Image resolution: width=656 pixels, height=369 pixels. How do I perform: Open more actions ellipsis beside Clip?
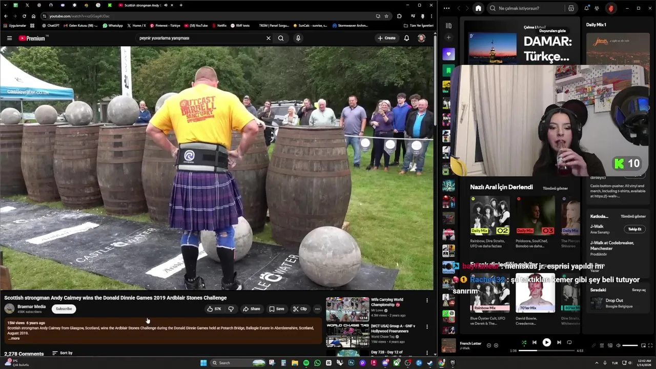point(317,309)
